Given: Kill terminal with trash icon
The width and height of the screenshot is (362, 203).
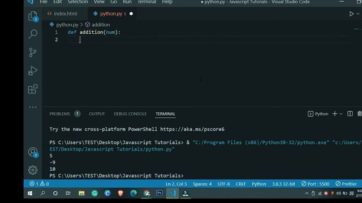Looking at the screenshot, I should pyautogui.click(x=359, y=114).
